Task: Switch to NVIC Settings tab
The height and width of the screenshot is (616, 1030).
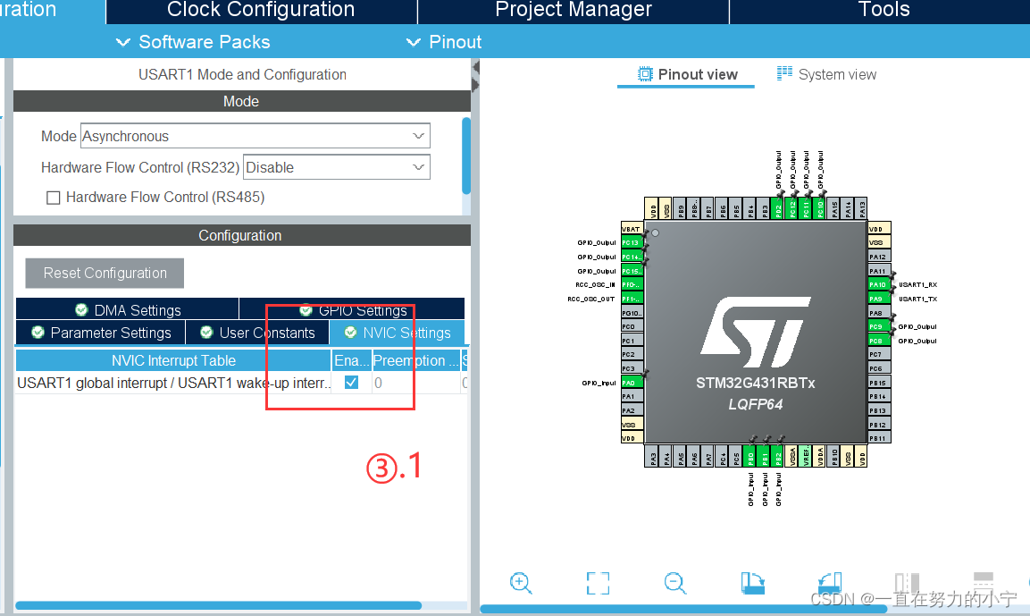Action: [x=397, y=333]
